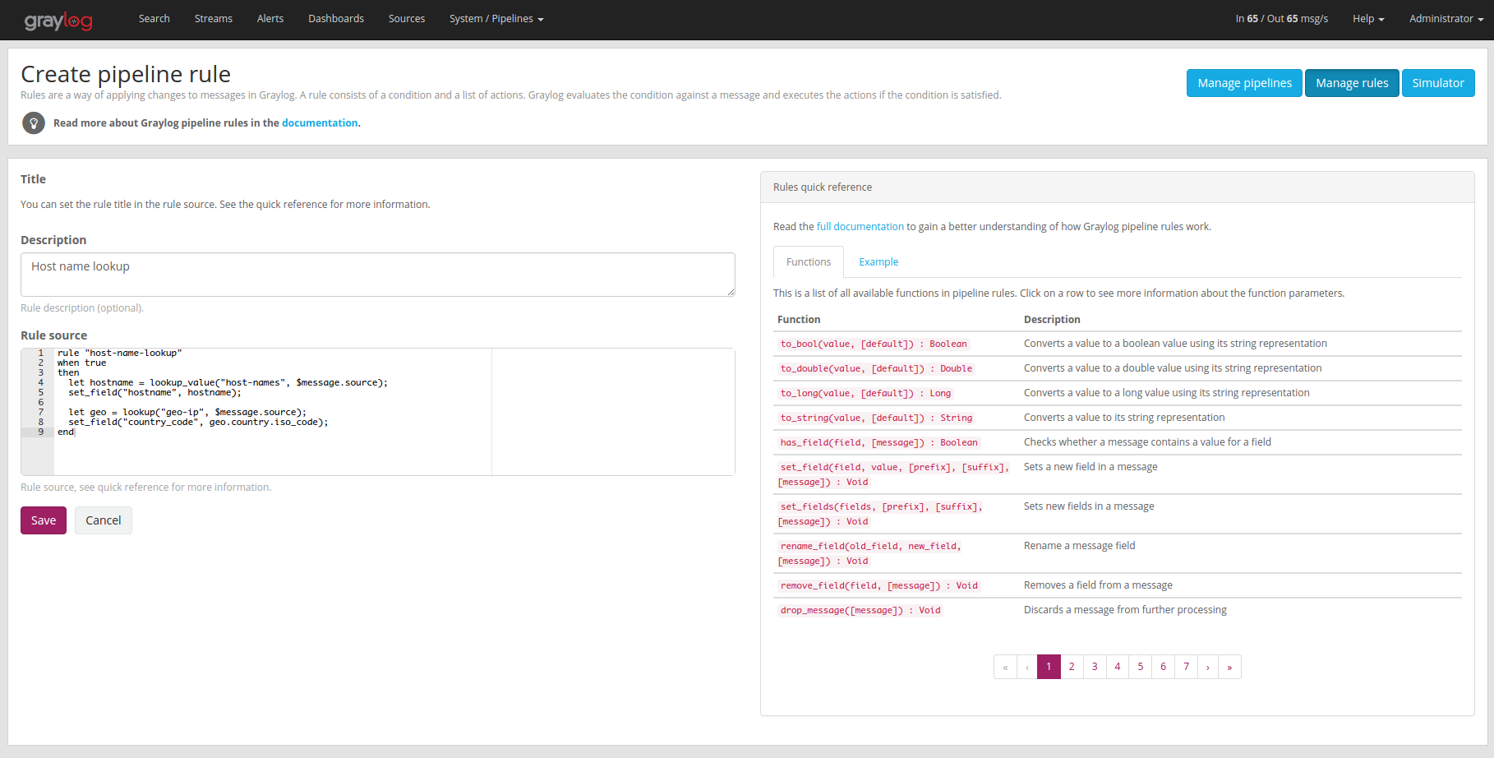Follow the full documentation link

click(x=860, y=227)
